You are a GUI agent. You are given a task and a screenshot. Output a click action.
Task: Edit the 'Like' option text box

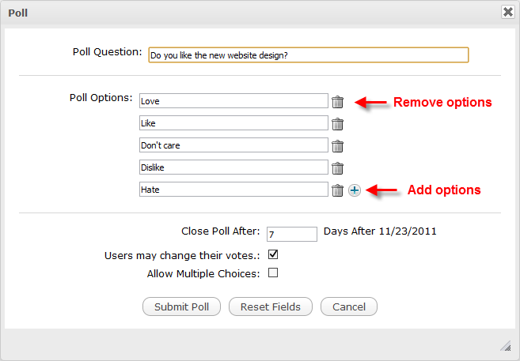(x=233, y=123)
